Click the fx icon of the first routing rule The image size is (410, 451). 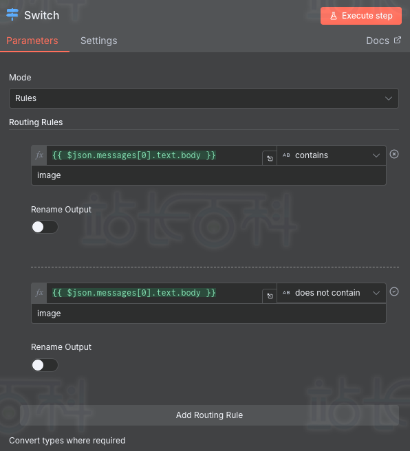tap(39, 155)
